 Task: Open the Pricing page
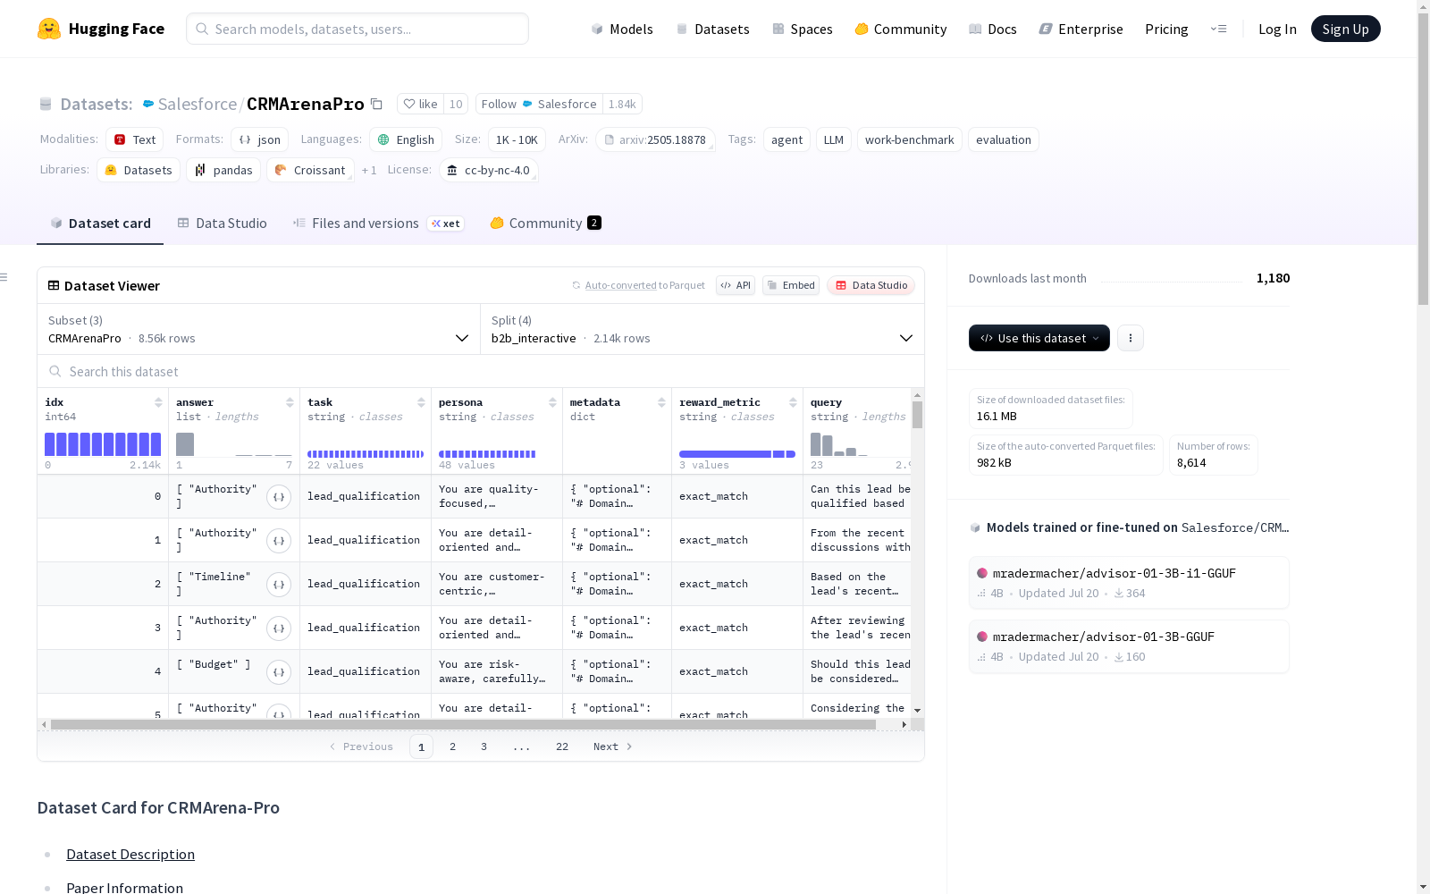click(x=1166, y=29)
